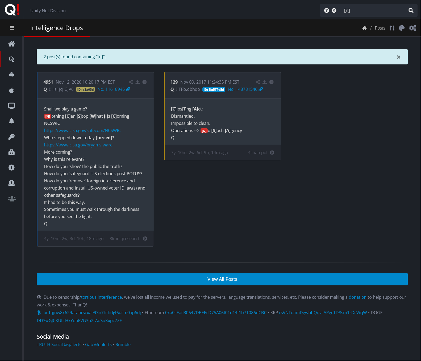Click the View All Posts button
Viewport: 421px width, 361px height.
coord(222,279)
